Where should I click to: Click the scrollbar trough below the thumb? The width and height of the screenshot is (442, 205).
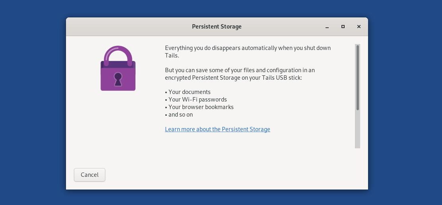(x=358, y=129)
